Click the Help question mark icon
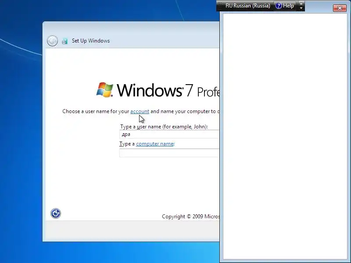This screenshot has width=351, height=263. 278,6
